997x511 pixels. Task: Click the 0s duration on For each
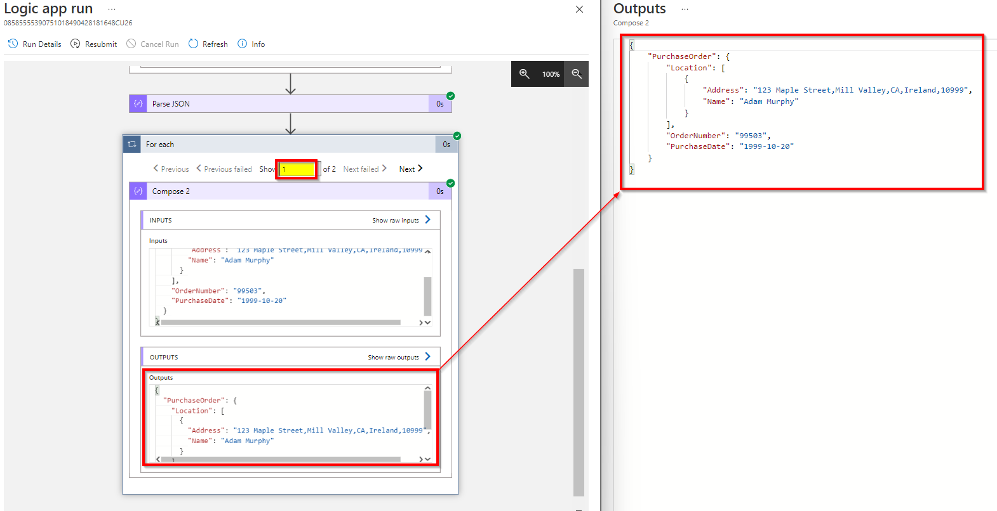[446, 145]
